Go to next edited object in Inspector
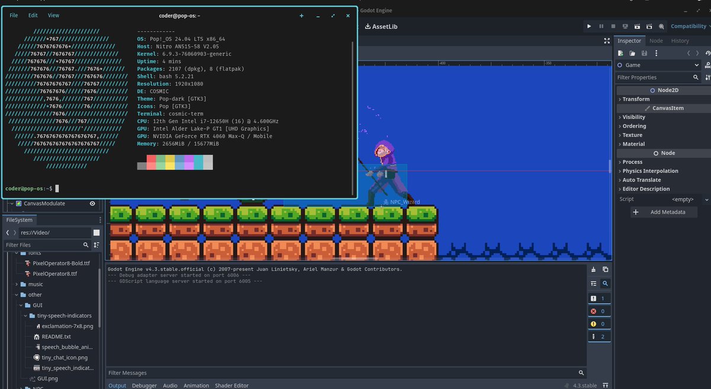The width and height of the screenshot is (711, 389). [698, 53]
